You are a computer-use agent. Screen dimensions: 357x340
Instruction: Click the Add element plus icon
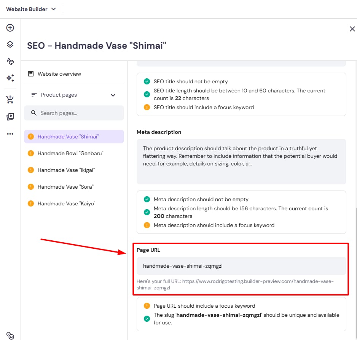point(10,28)
